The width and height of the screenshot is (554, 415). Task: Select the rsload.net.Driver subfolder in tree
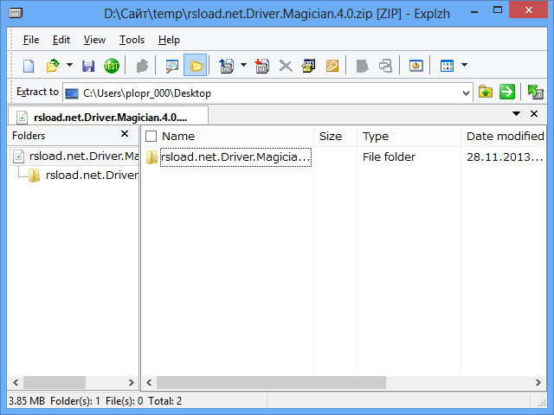[91, 176]
